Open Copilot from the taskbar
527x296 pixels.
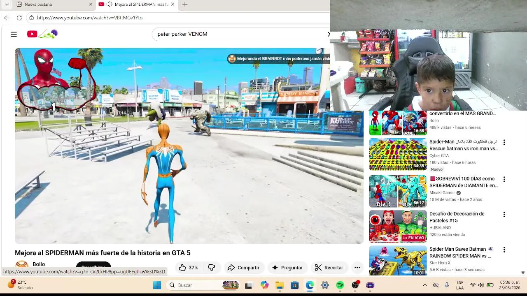264,285
